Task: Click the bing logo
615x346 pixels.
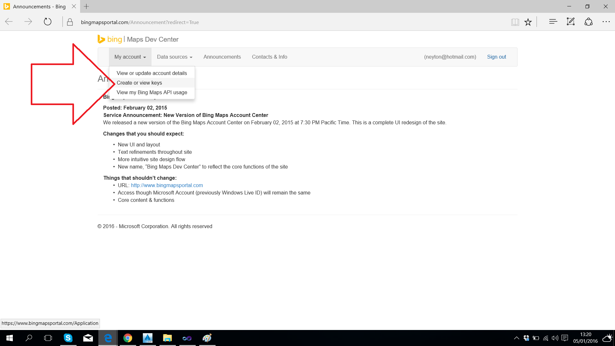Action: pyautogui.click(x=110, y=39)
